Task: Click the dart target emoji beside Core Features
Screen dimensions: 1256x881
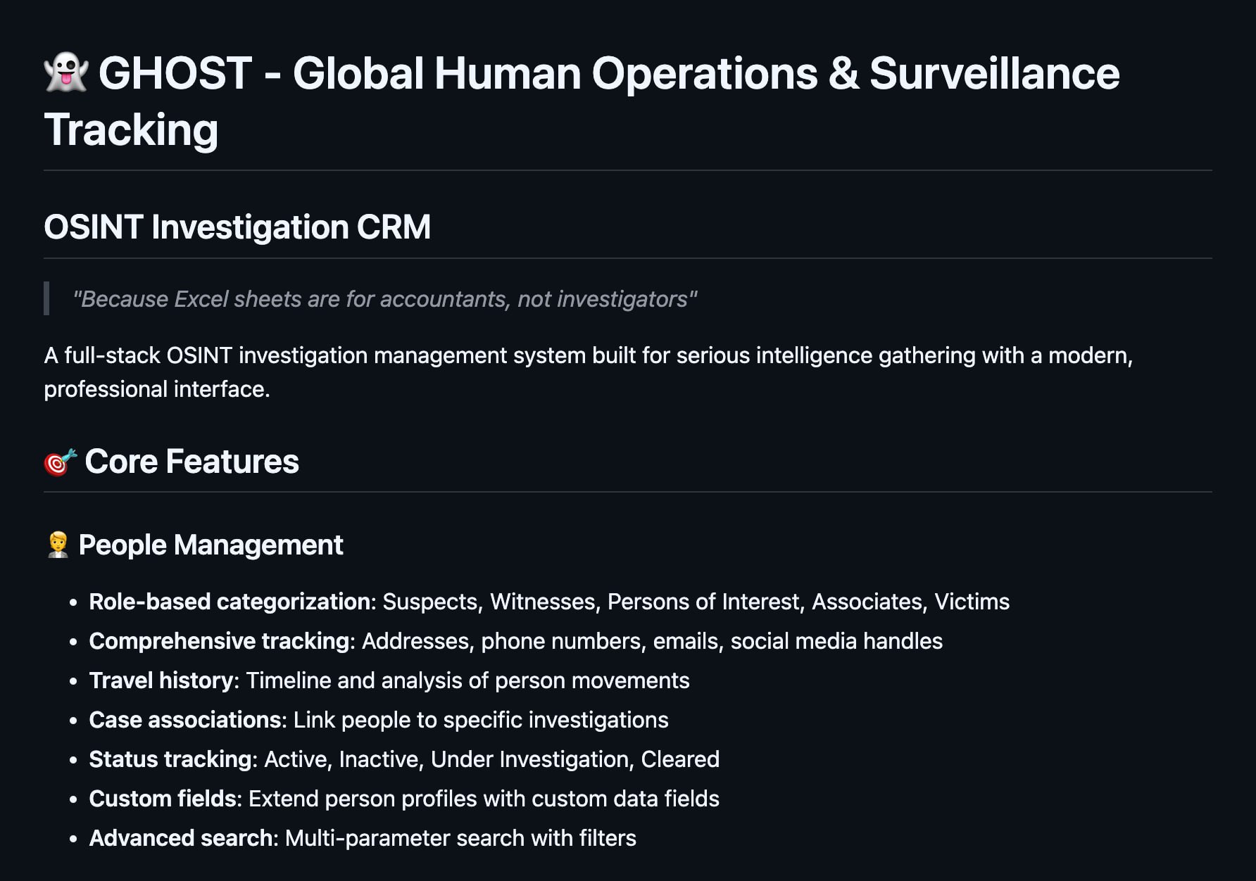Action: [x=60, y=462]
